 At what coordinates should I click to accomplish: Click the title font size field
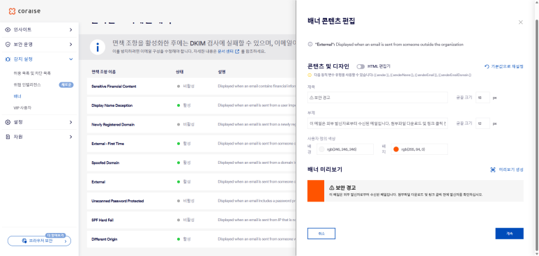point(483,98)
